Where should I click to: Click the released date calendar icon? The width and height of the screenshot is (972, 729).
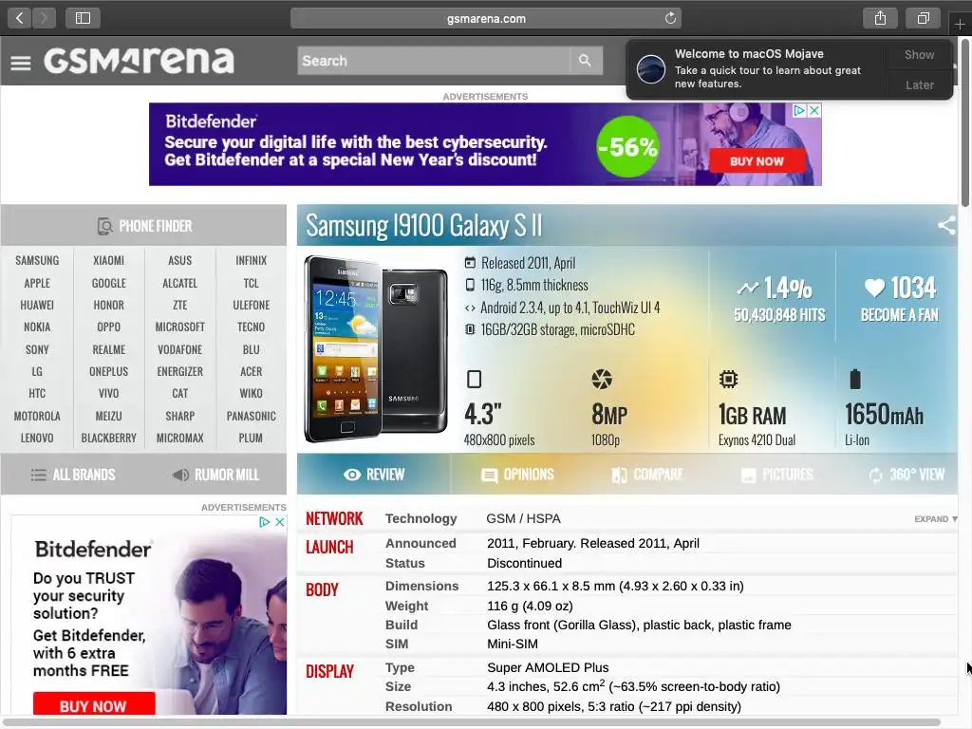[x=471, y=263]
